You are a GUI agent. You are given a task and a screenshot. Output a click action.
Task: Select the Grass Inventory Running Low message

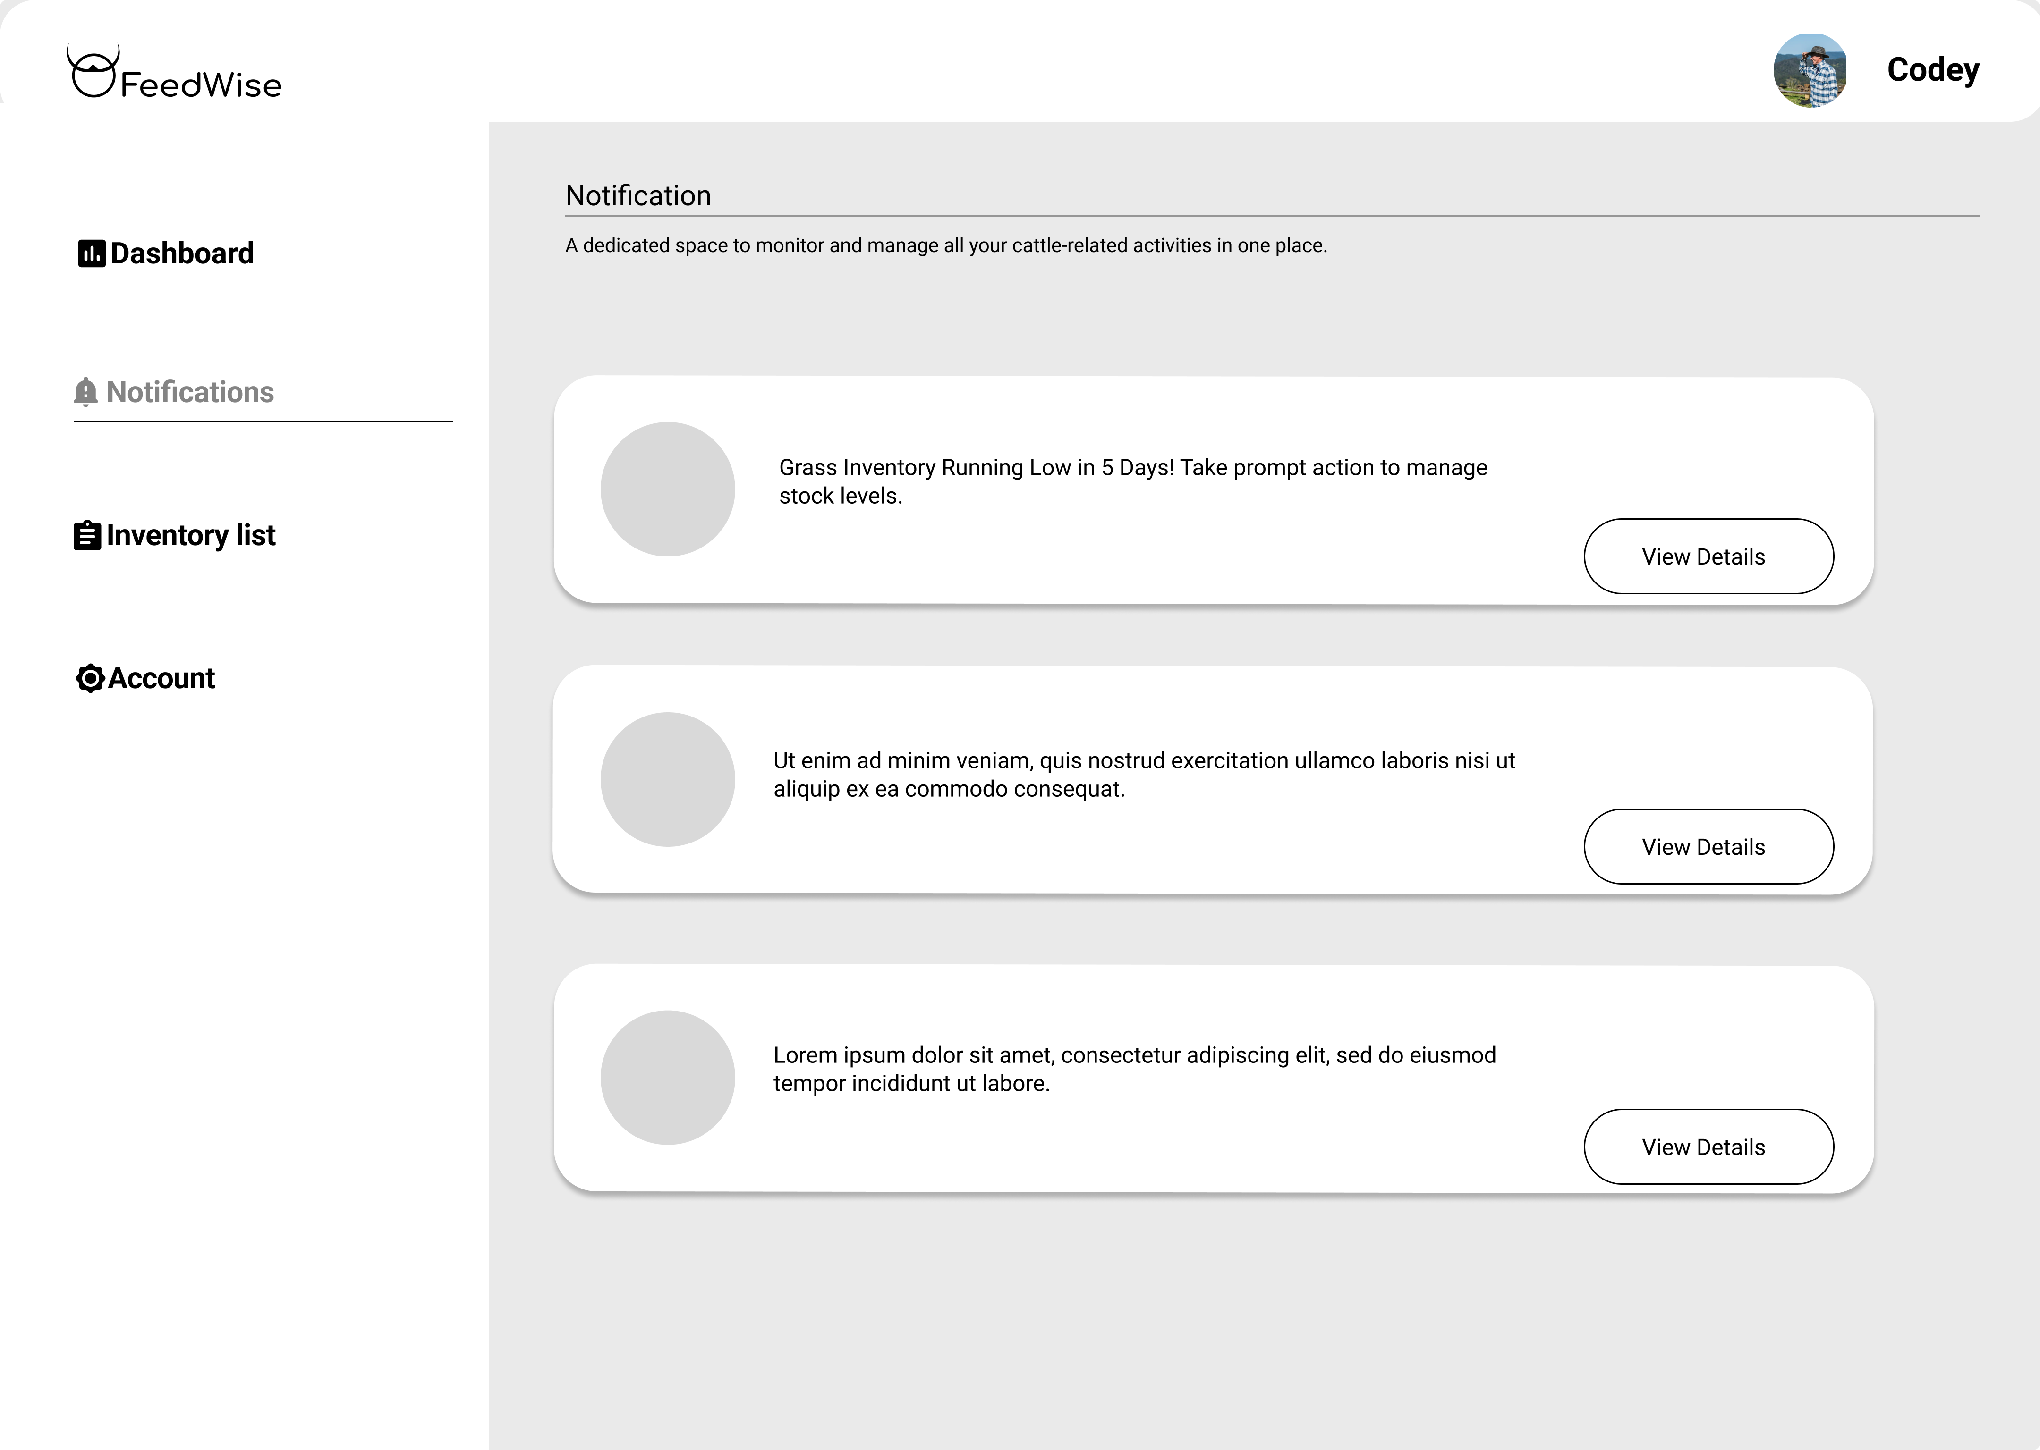tap(1133, 481)
